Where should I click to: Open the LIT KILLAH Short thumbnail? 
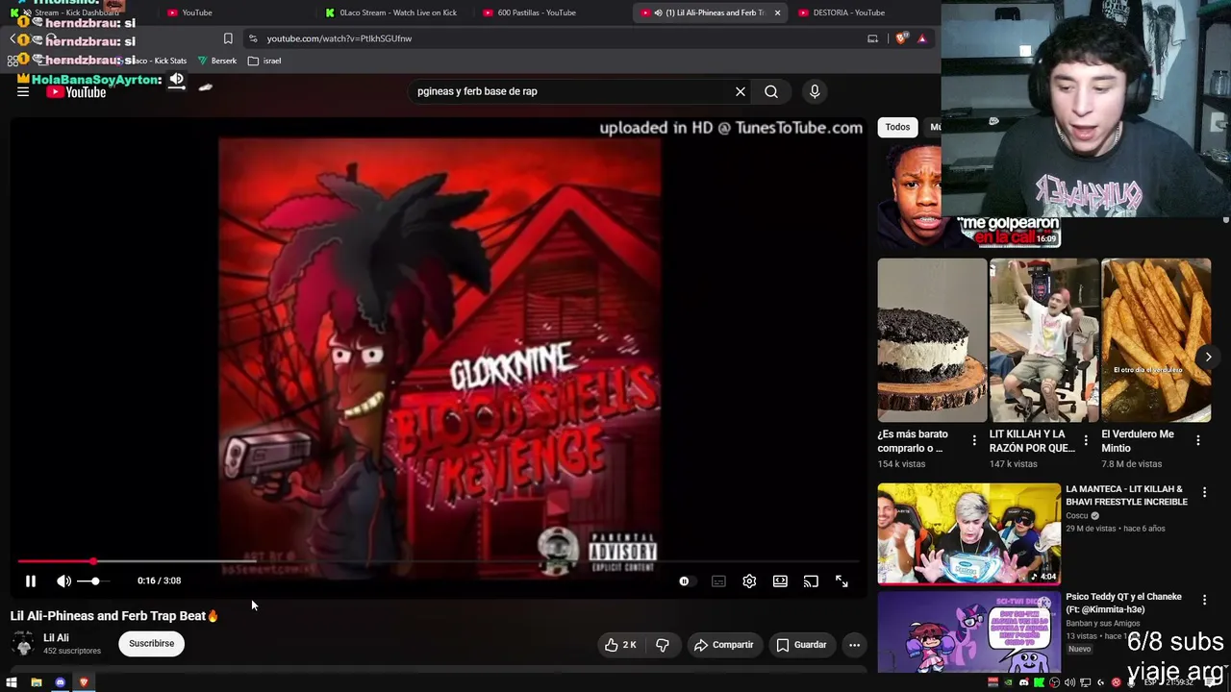(x=1043, y=340)
